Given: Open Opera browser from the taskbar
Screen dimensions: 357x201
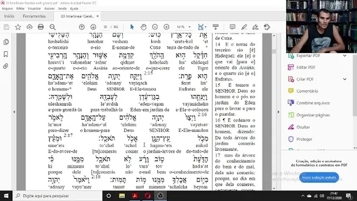Looking at the screenshot, I should [147, 195].
